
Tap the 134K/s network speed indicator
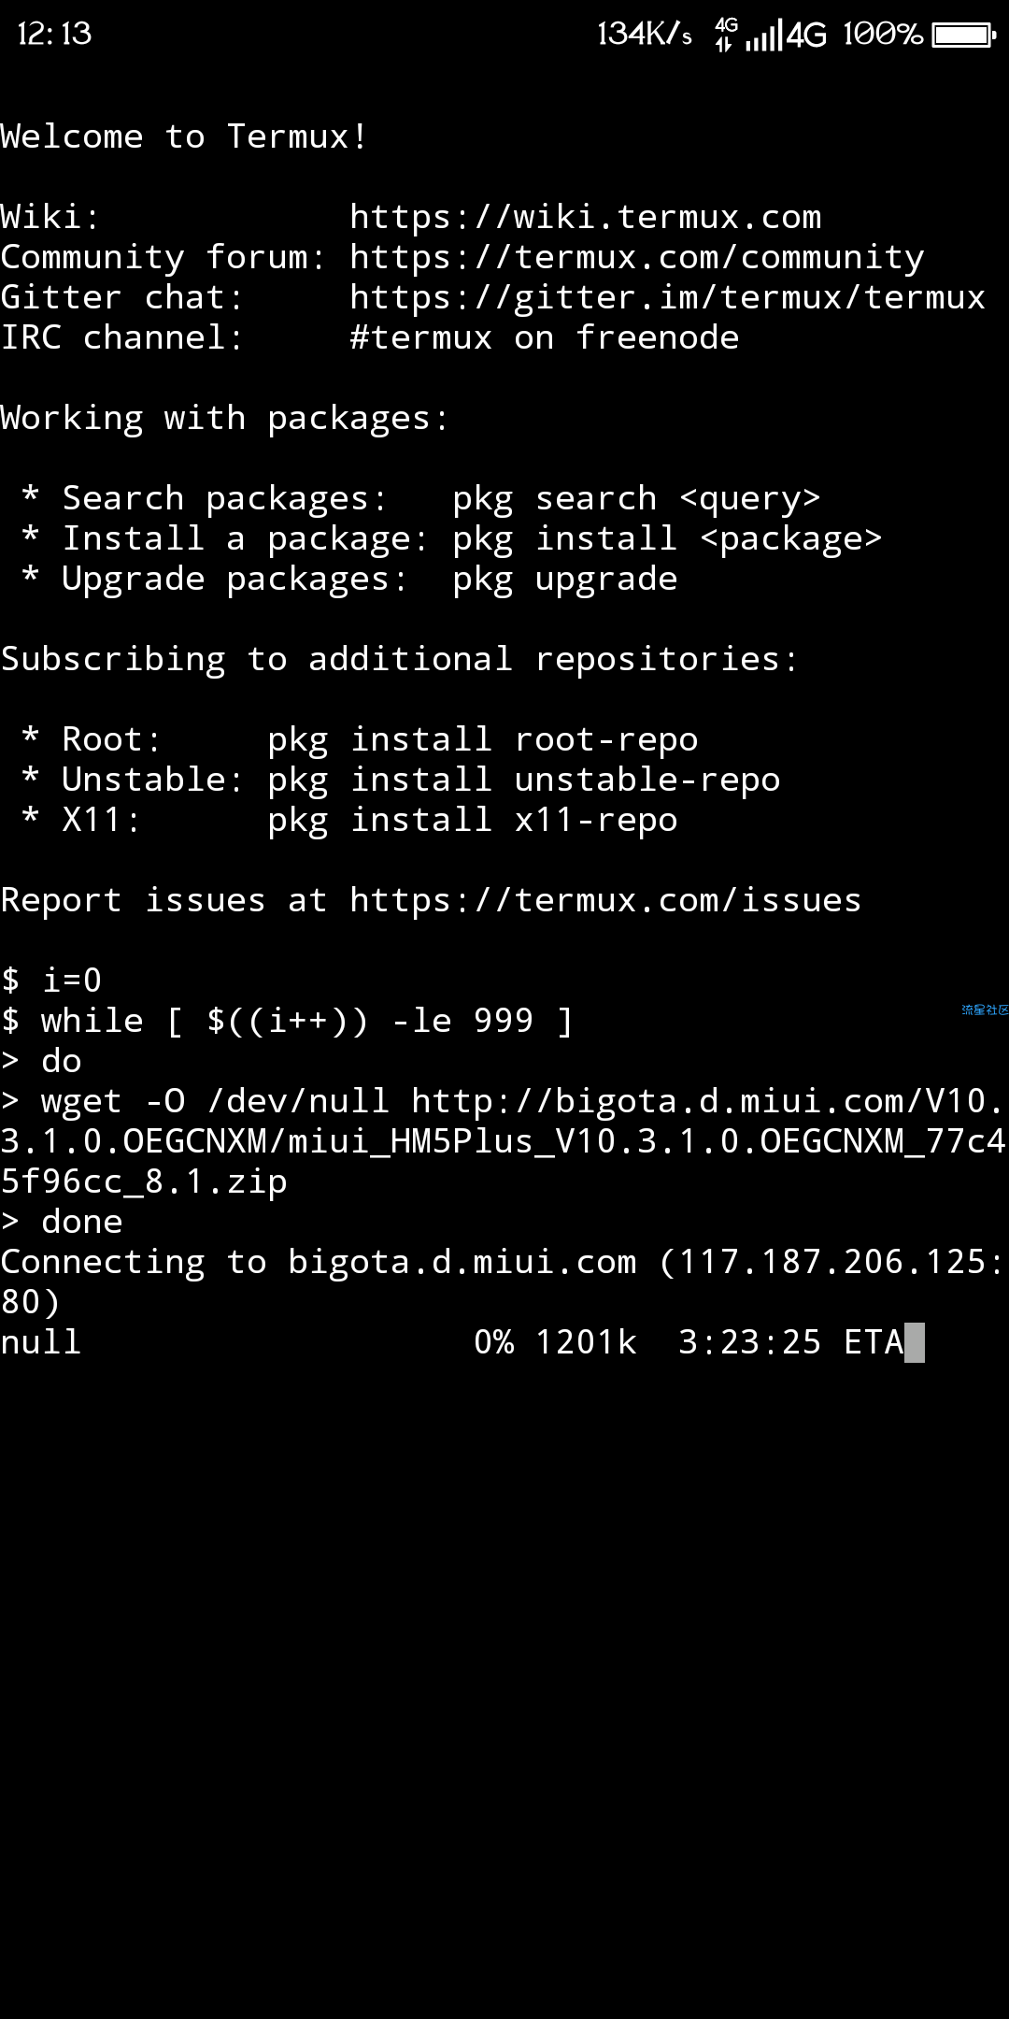coord(645,35)
